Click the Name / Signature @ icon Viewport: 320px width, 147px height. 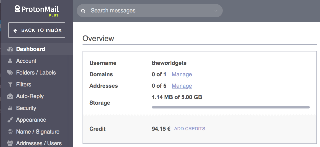(10, 132)
